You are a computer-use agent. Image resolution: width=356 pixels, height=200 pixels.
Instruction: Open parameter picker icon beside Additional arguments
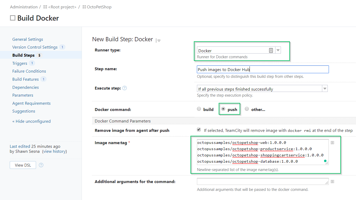(x=332, y=181)
